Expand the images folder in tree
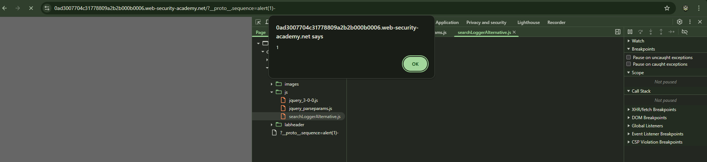The width and height of the screenshot is (707, 162). tap(271, 84)
